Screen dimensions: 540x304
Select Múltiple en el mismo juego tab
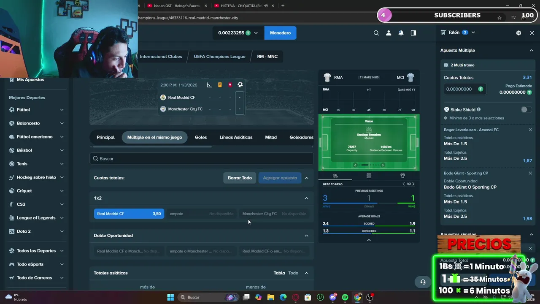154,137
